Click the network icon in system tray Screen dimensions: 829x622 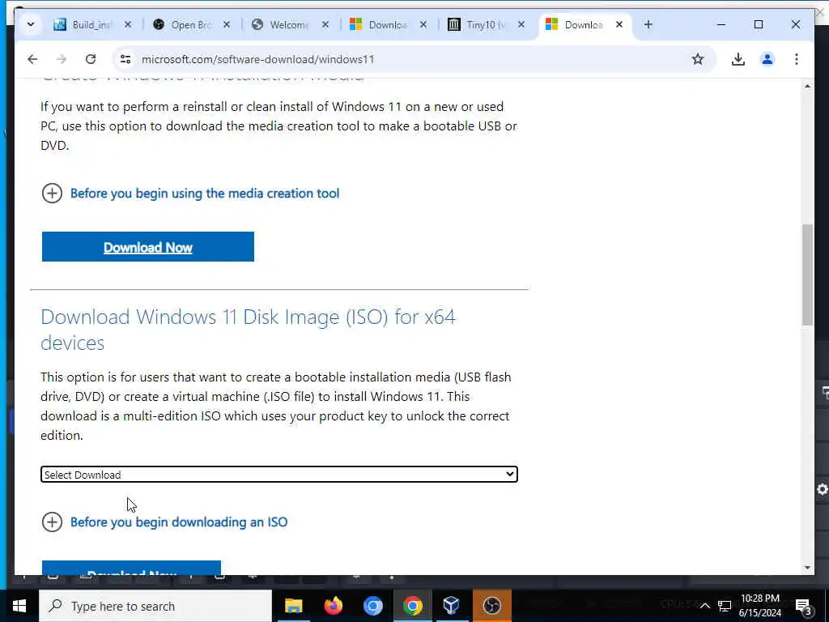coord(725,606)
